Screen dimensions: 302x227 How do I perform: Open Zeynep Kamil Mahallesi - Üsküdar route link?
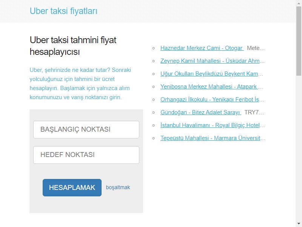coord(213,61)
